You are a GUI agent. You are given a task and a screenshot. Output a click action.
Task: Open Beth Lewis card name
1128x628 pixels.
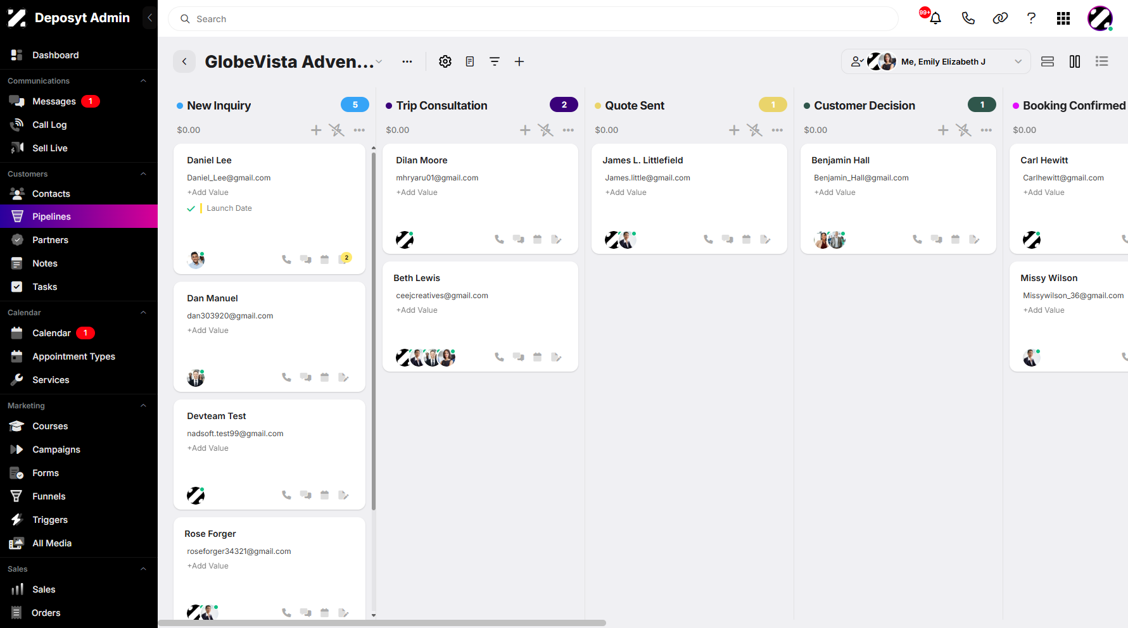point(417,278)
